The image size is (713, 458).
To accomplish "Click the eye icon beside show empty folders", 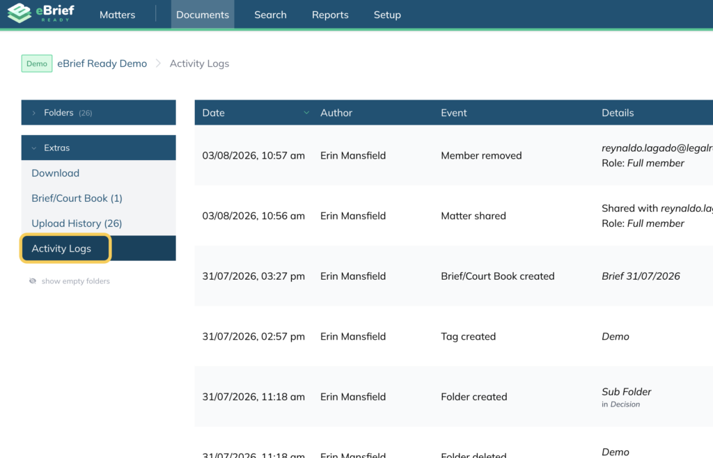I will coord(33,281).
